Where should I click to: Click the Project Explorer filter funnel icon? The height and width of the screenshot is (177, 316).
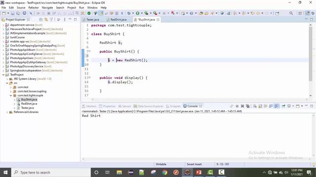51,20
